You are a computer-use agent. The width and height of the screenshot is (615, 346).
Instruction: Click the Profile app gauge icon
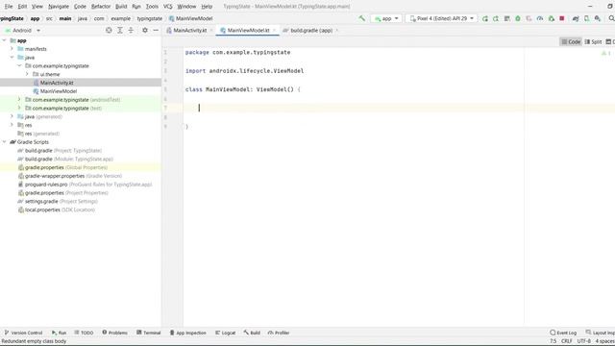click(x=540, y=18)
